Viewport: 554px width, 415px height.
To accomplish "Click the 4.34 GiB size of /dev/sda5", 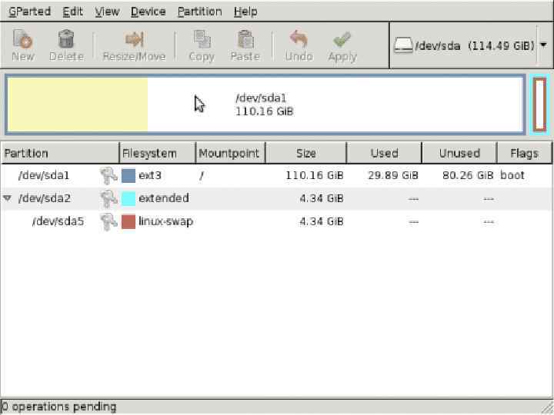I will (322, 221).
